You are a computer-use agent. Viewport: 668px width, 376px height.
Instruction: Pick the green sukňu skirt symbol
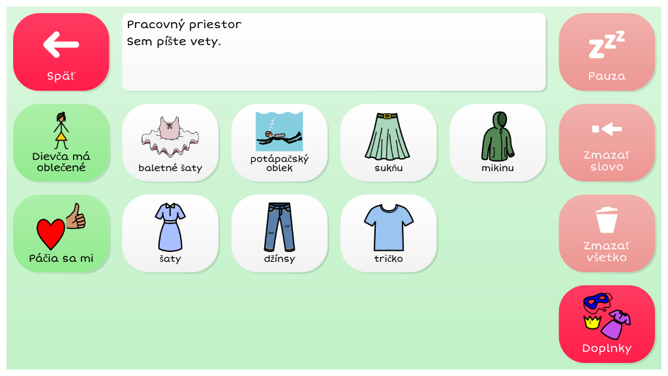tap(388, 142)
